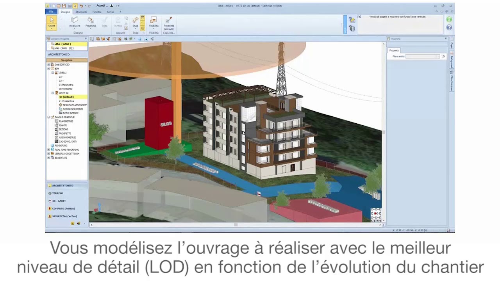Click Proprietà (default) copy tool
This screenshot has width=500, height=281.
169,23
